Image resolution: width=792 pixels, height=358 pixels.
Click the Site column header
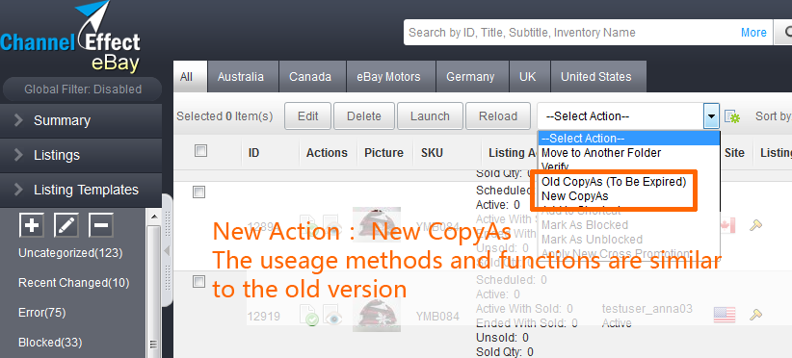(734, 153)
